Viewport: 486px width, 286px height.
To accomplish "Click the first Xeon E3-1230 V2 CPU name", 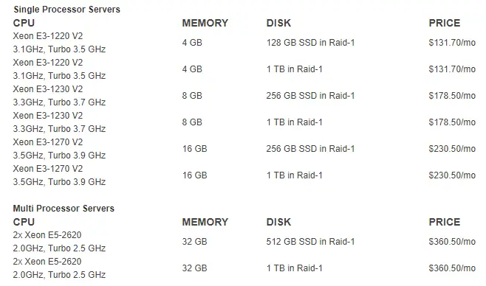I will (48, 89).
